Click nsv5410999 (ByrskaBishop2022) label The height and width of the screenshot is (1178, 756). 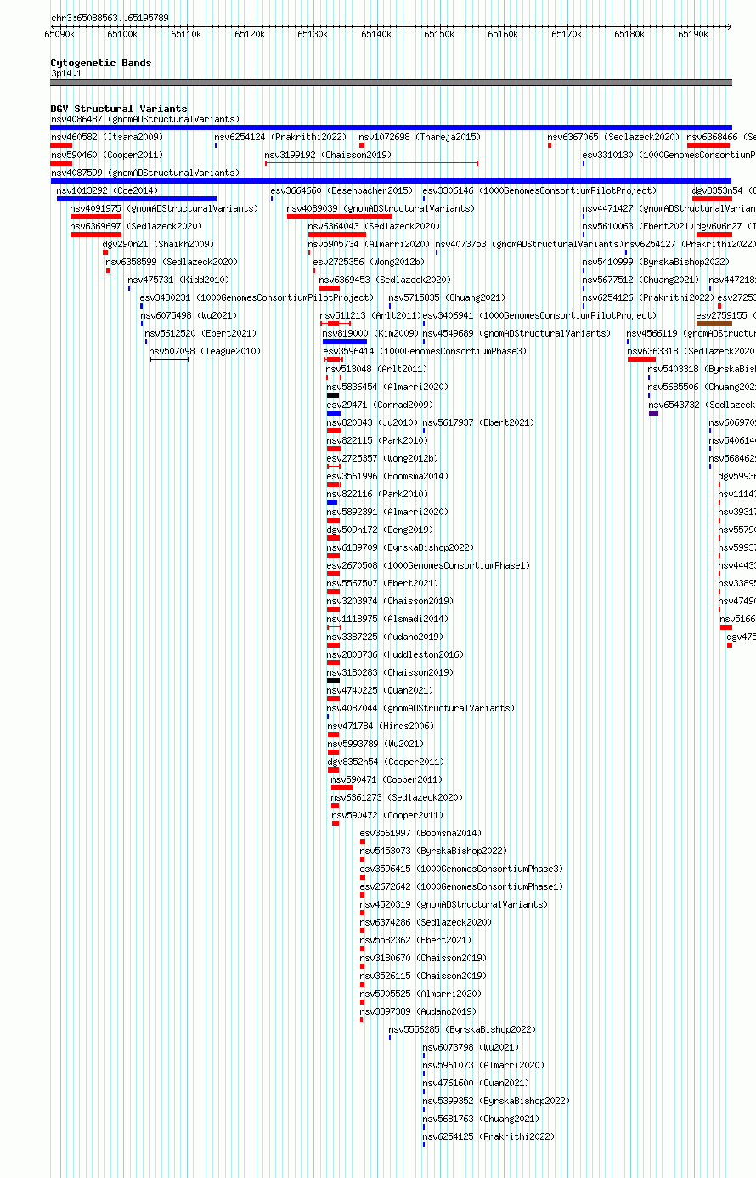(x=656, y=262)
